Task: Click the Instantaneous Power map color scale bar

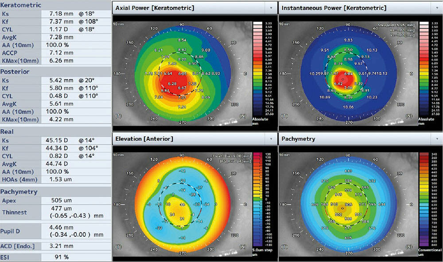Action: coord(424,69)
